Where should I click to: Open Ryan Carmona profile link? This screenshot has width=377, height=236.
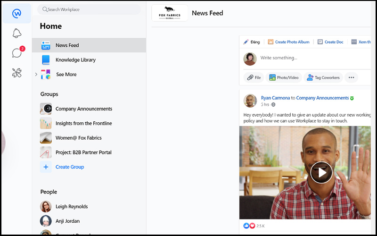tap(275, 98)
